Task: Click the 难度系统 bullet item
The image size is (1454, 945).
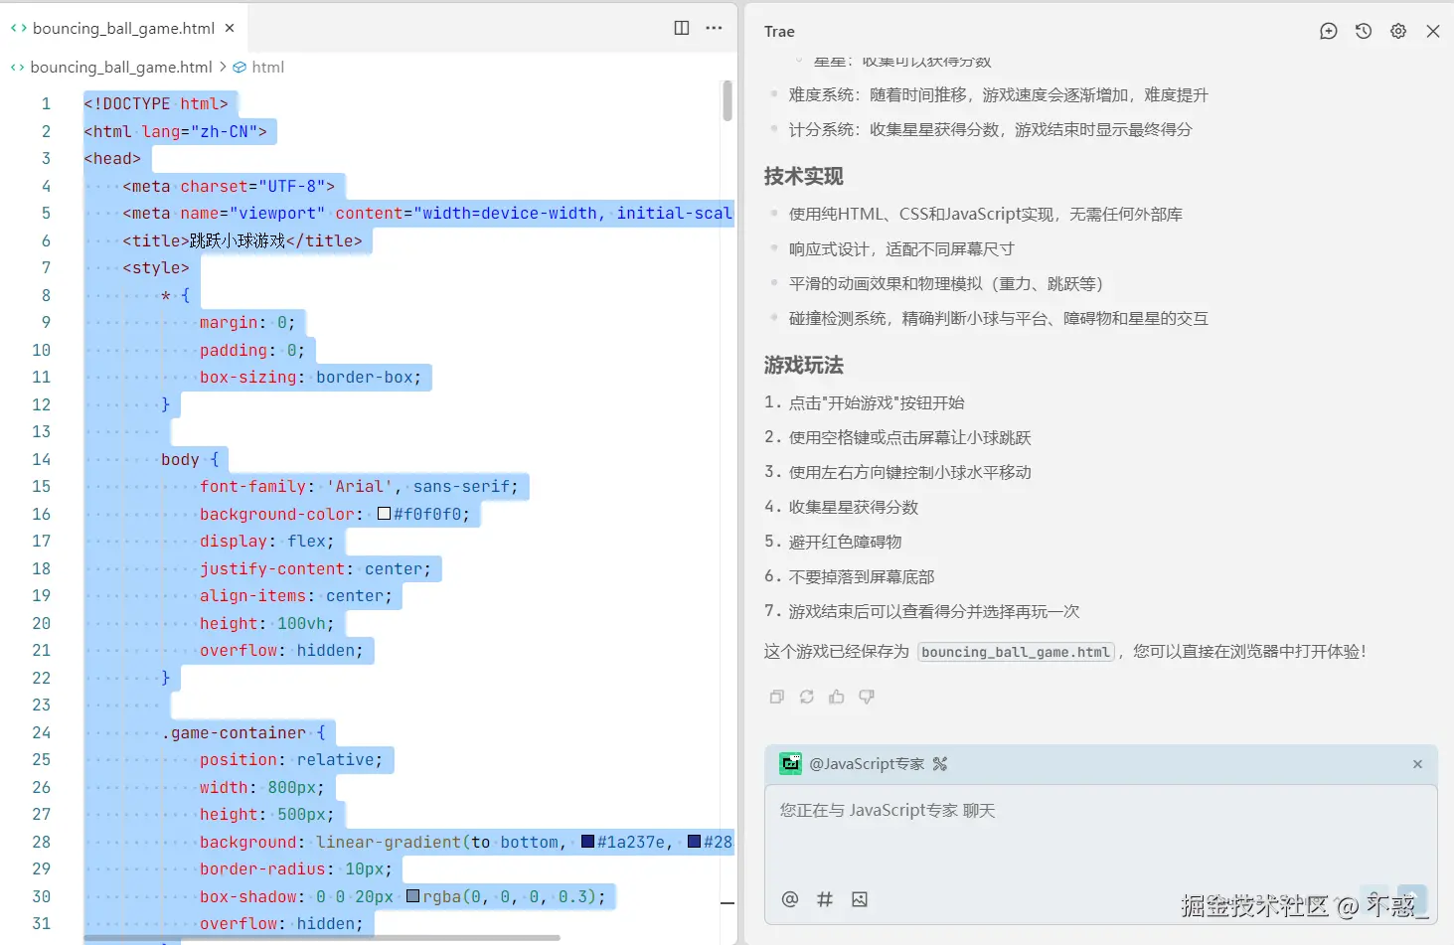Action: (x=998, y=94)
